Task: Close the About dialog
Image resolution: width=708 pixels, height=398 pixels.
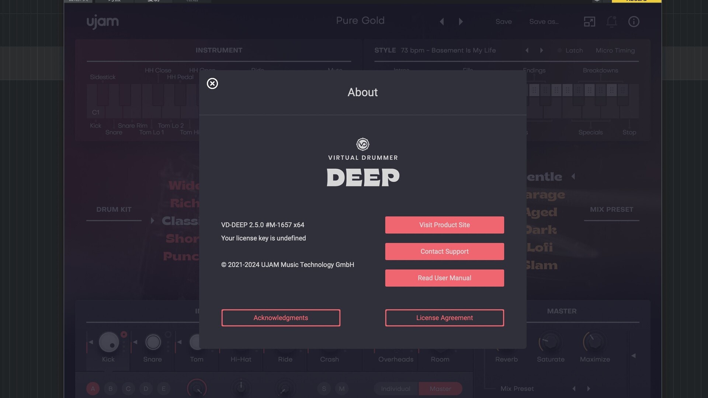Action: 212,84
